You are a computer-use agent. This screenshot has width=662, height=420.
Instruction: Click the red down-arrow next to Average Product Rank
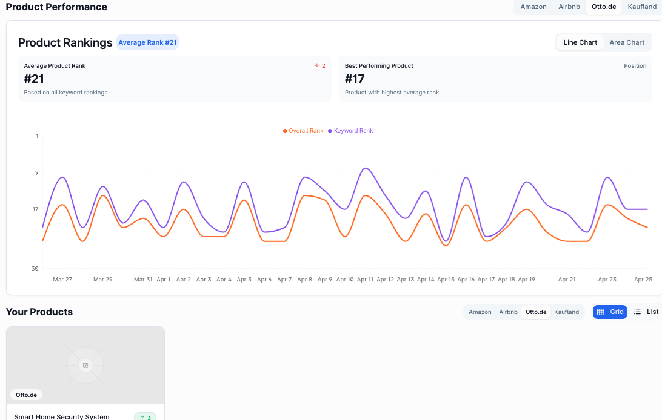(x=316, y=65)
